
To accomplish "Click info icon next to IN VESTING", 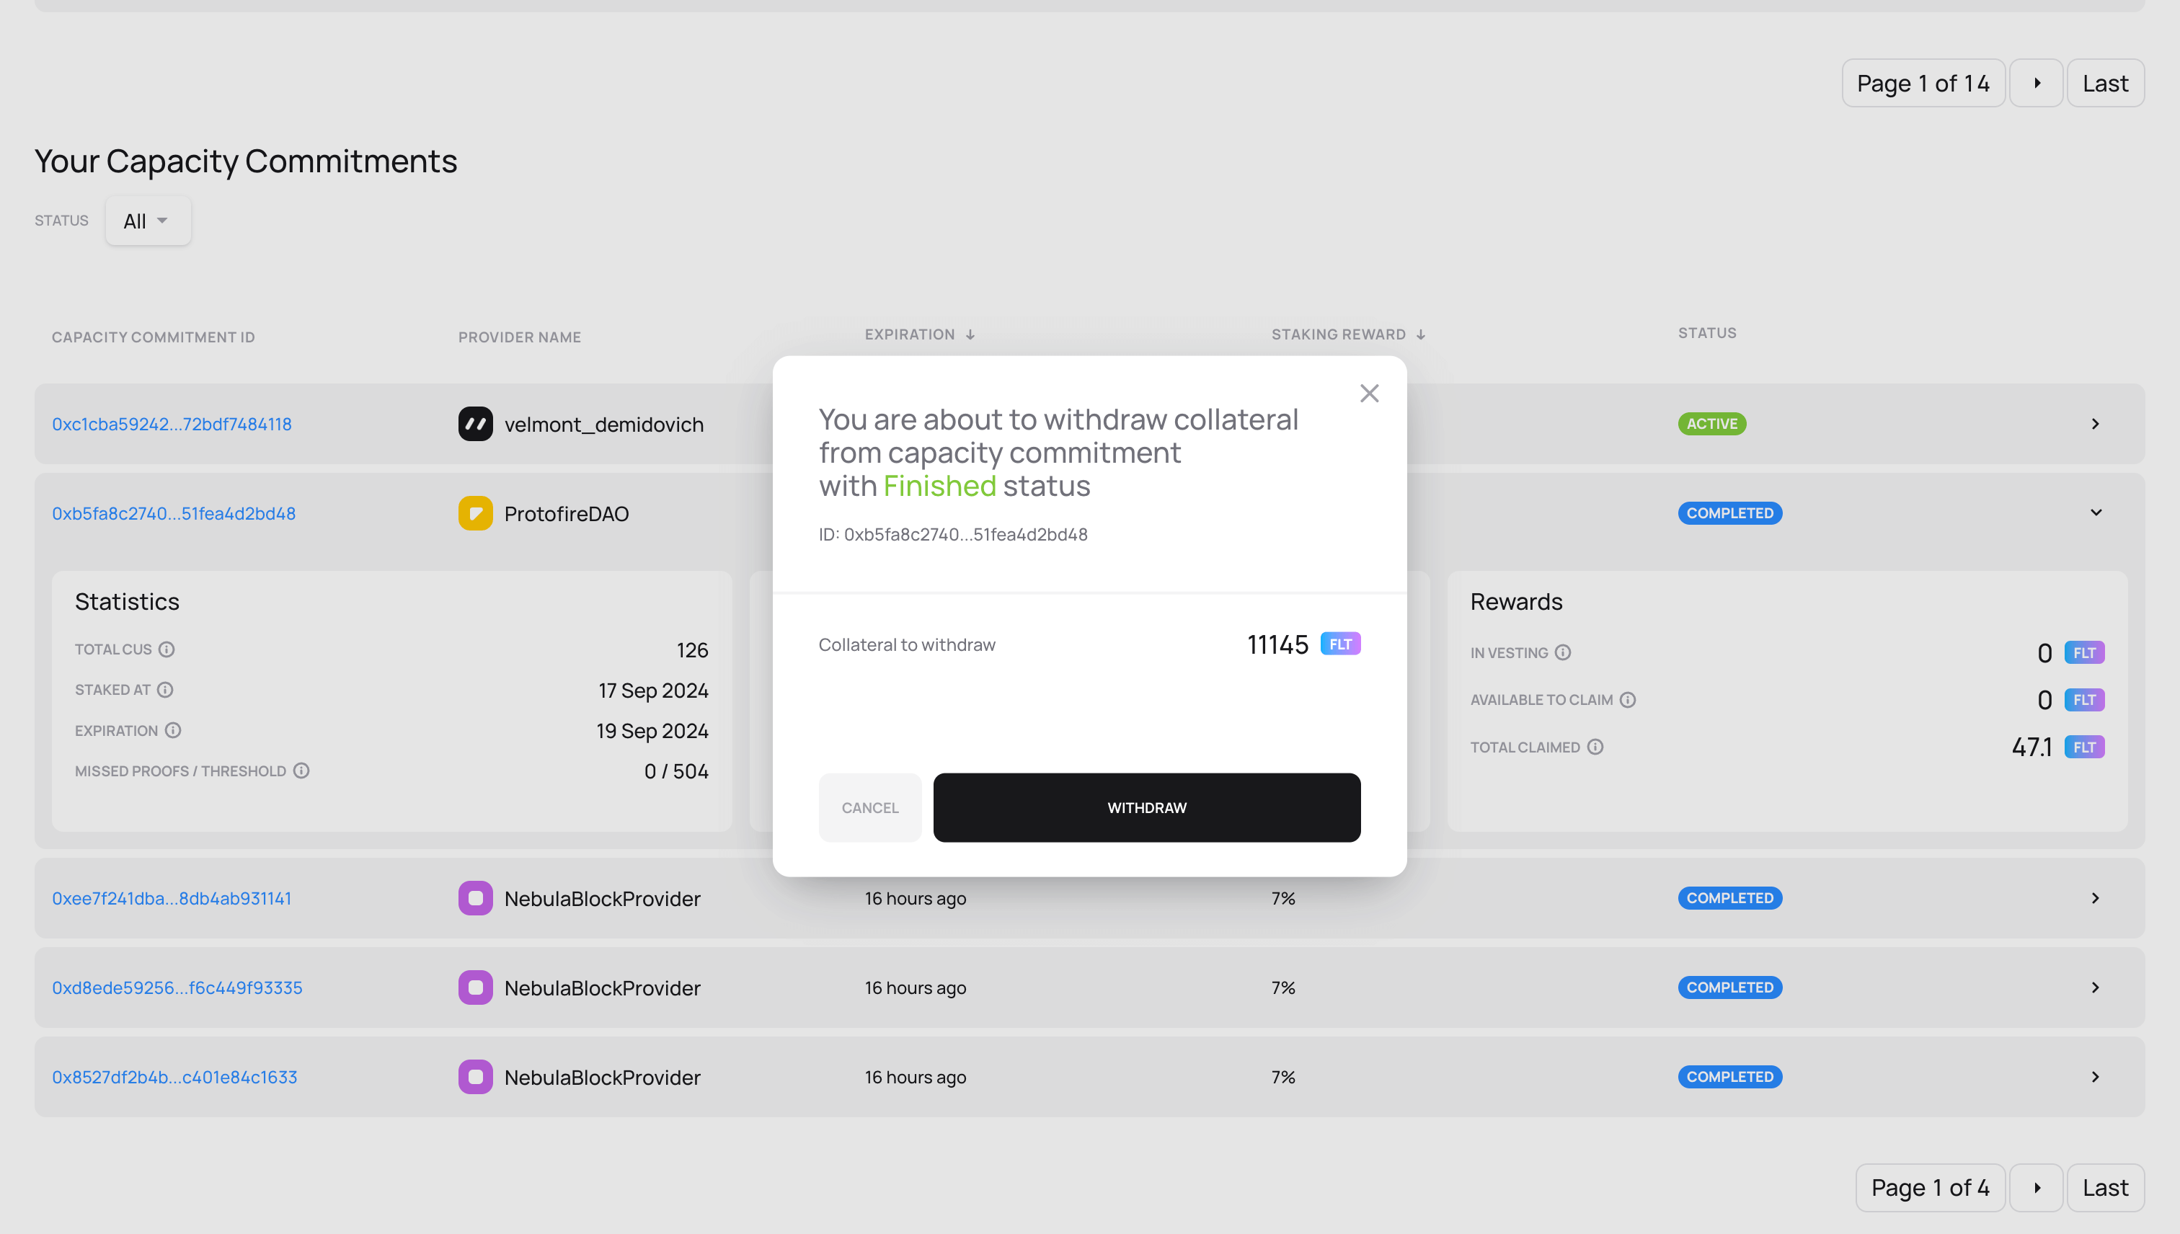I will 1563,652.
